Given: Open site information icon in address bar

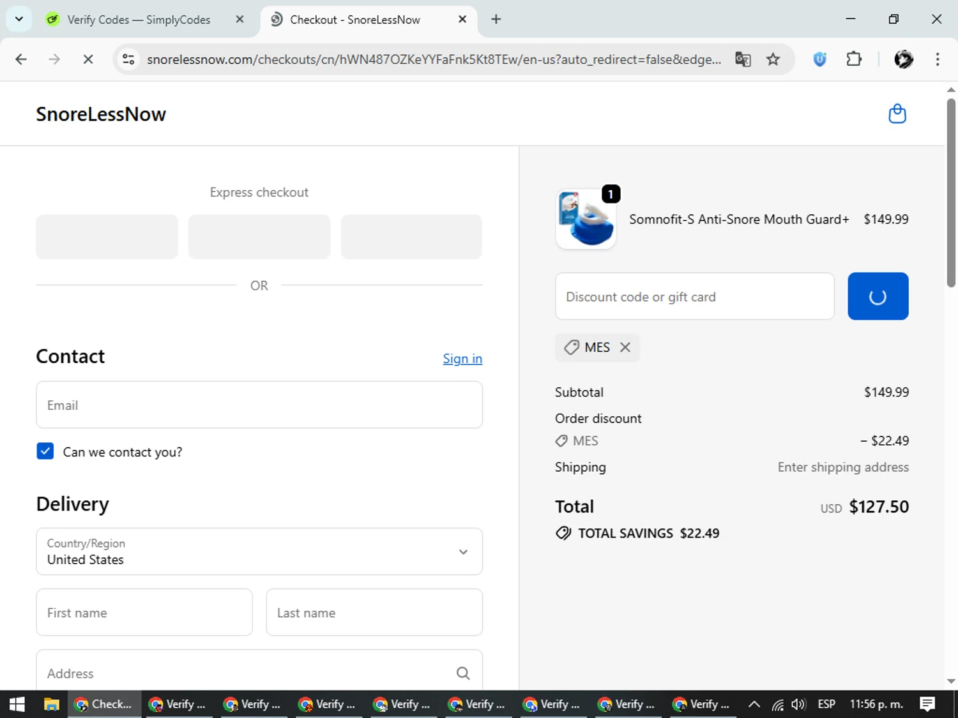Looking at the screenshot, I should pyautogui.click(x=128, y=59).
